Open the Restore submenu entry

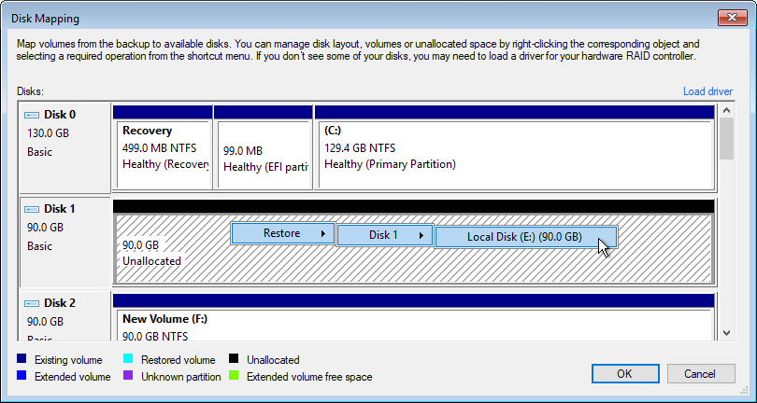pos(282,233)
